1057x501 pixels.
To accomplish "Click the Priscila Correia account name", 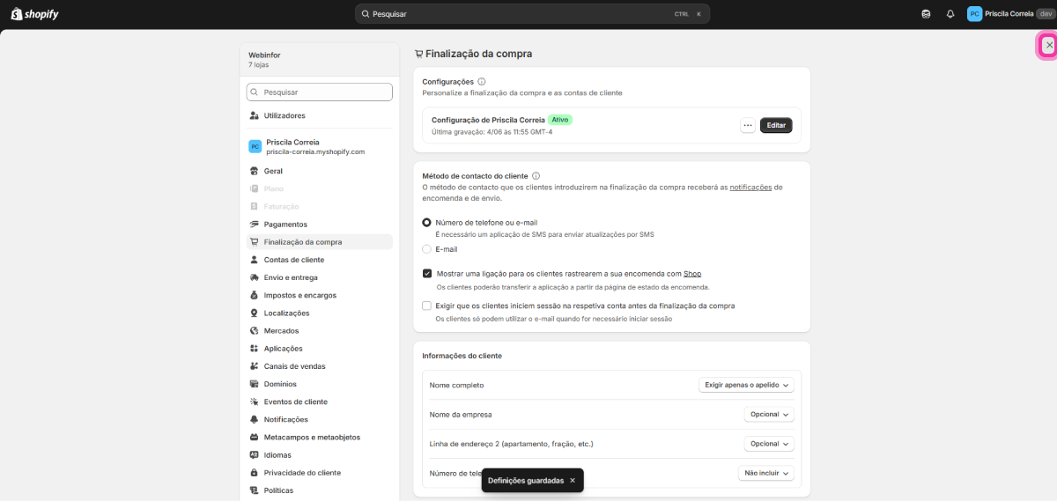I will (x=1010, y=14).
